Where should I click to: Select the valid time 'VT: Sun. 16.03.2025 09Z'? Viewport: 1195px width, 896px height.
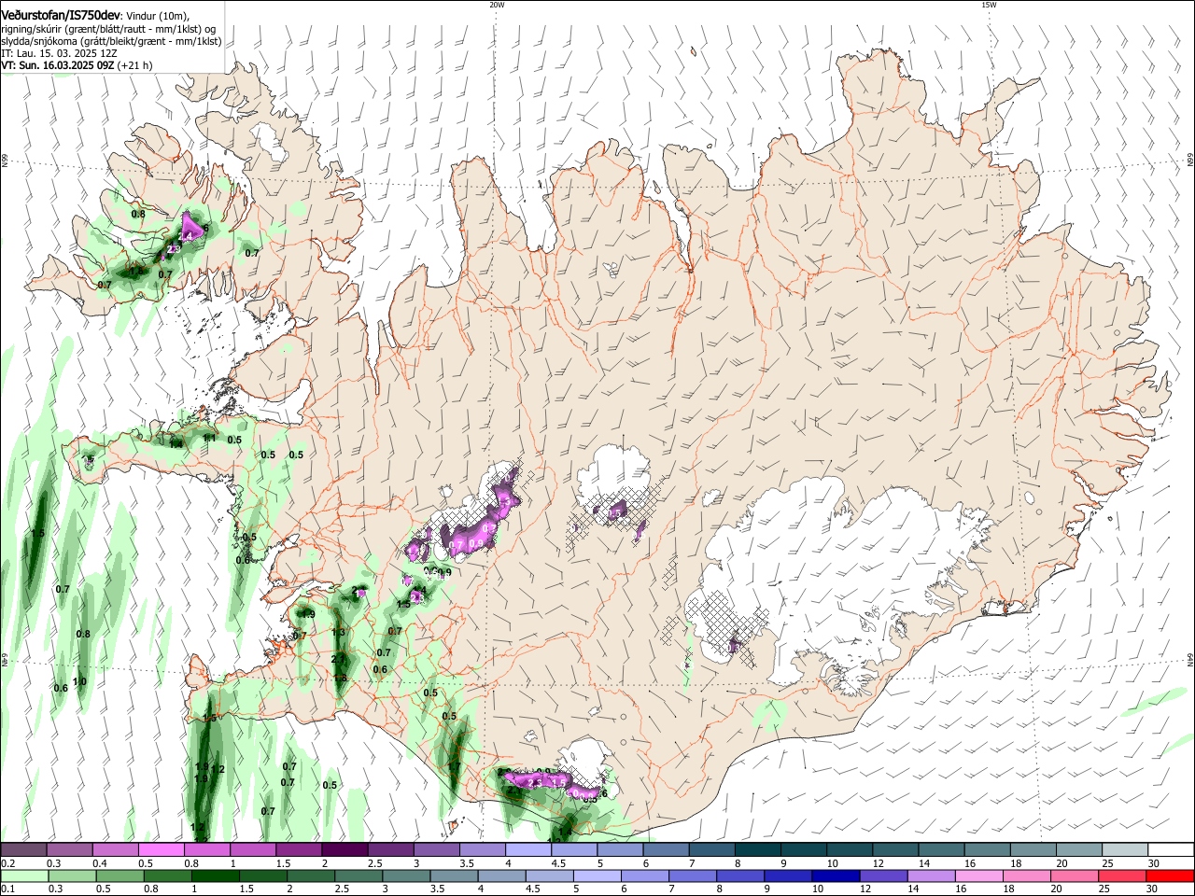click(58, 65)
